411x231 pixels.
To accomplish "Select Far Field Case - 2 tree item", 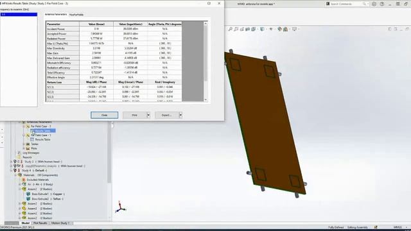I will [x=41, y=126].
